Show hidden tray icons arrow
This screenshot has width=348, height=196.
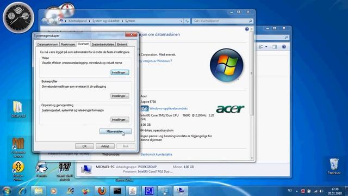[297, 191]
